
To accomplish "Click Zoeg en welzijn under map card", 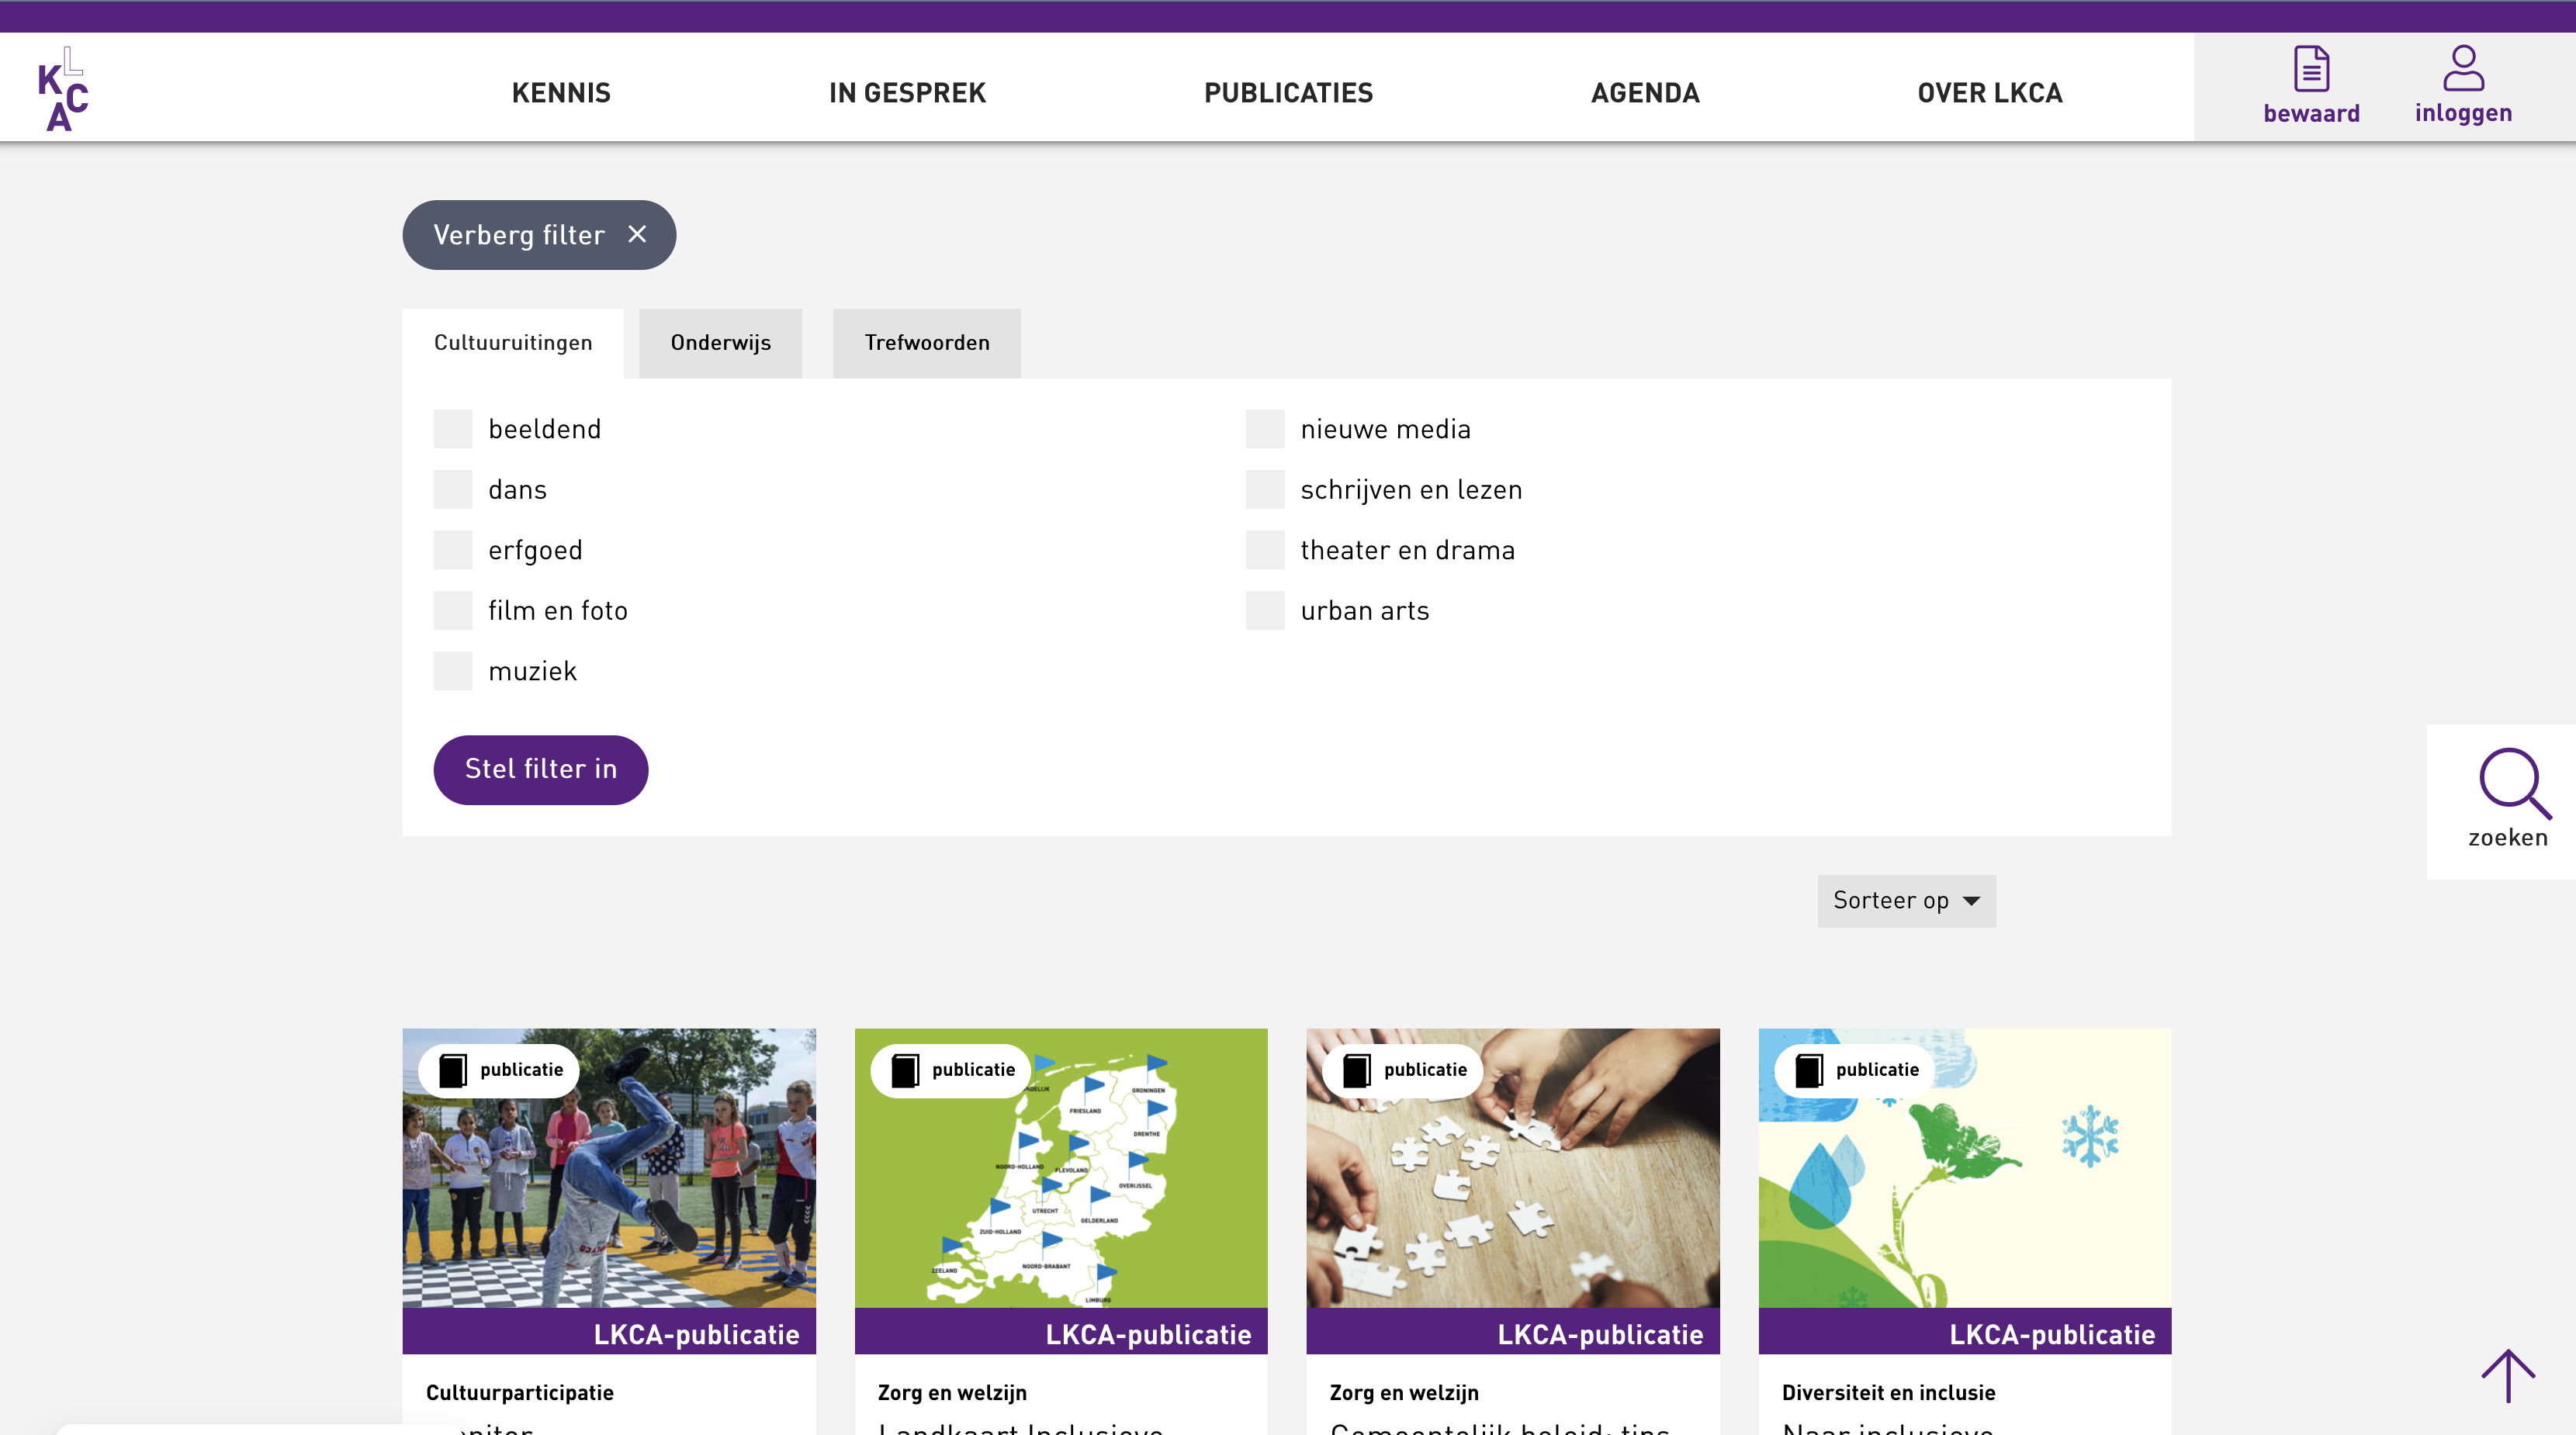I will [952, 1392].
